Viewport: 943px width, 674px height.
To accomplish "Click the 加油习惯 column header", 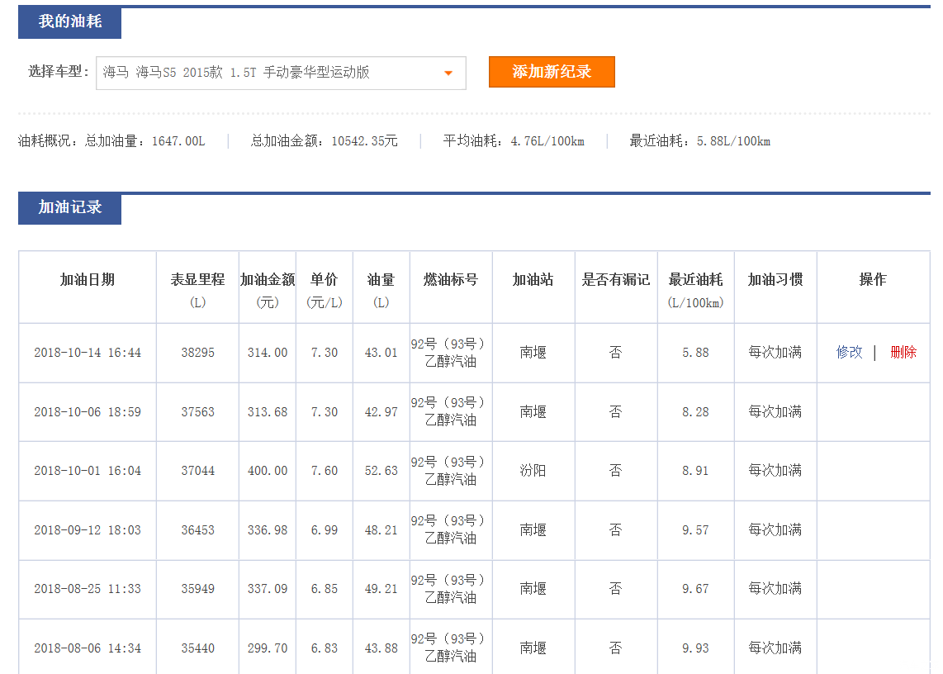I will 775,280.
